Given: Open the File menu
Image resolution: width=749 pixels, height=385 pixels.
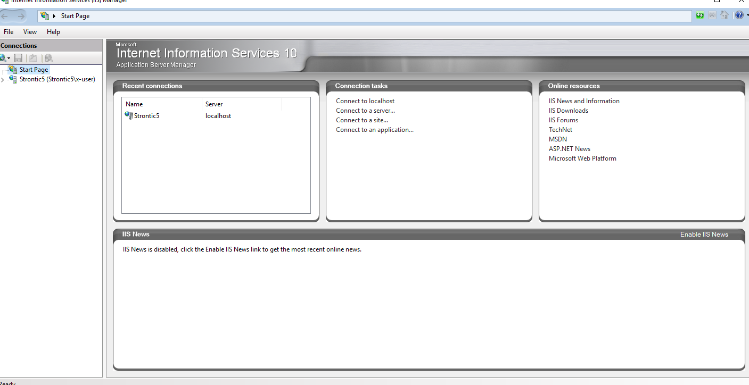Looking at the screenshot, I should point(9,32).
